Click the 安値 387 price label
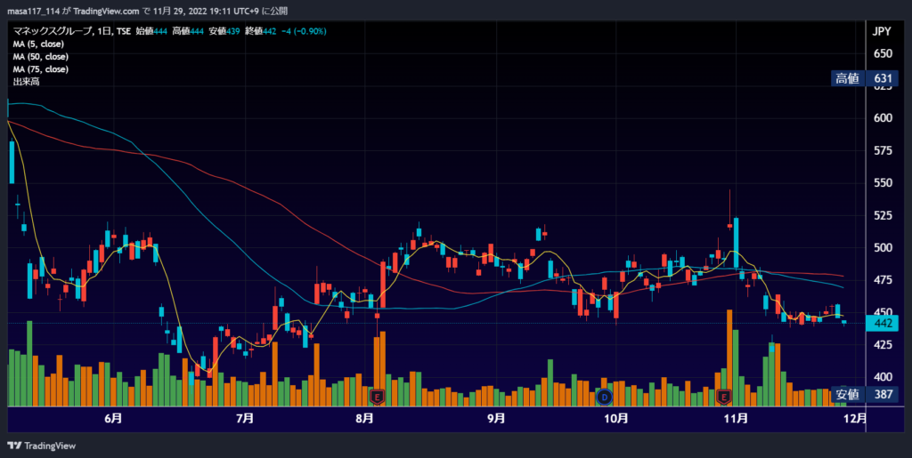912x458 pixels. [x=864, y=395]
